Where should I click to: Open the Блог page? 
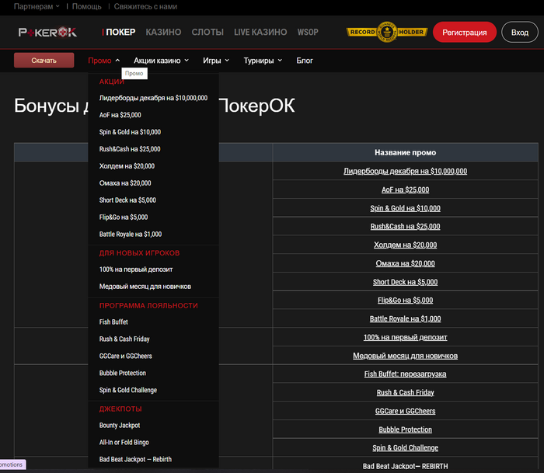click(305, 61)
